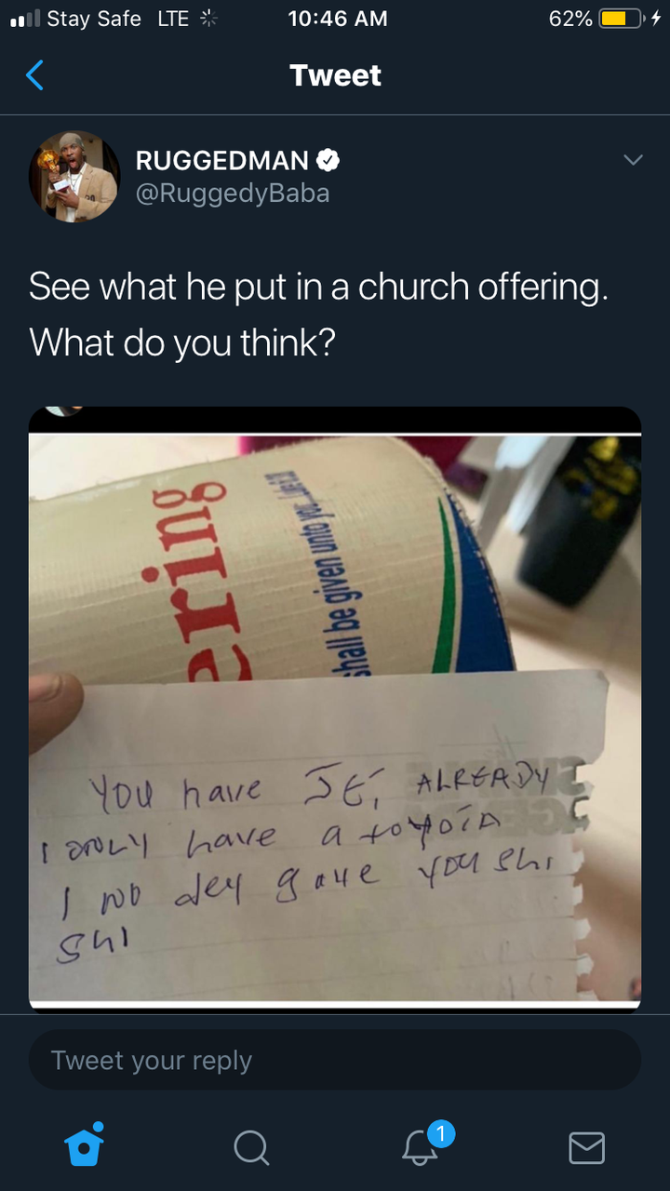This screenshot has width=670, height=1191.
Task: Open the Search magnifier tab
Action: (x=251, y=1147)
